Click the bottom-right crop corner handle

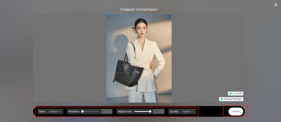(172, 102)
